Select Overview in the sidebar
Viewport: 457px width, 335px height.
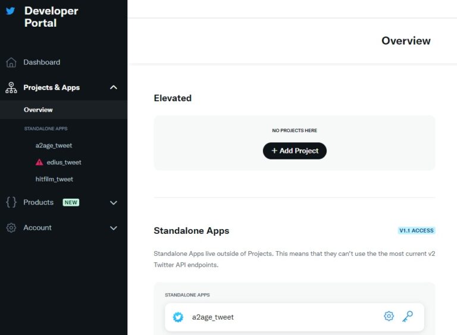coord(38,110)
